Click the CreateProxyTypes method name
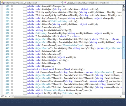 pos(52,45)
